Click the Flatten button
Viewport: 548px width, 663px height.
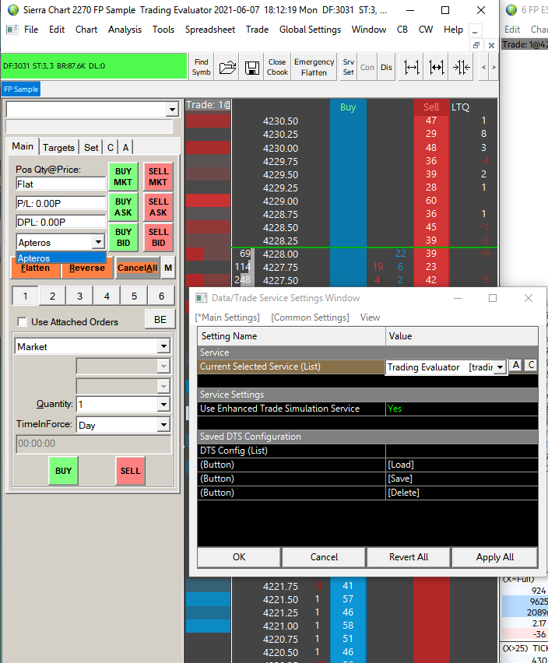coord(36,268)
